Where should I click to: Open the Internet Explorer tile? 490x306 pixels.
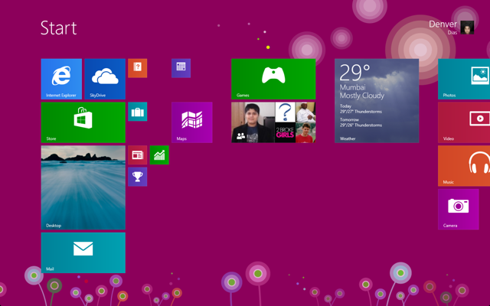[x=61, y=79]
